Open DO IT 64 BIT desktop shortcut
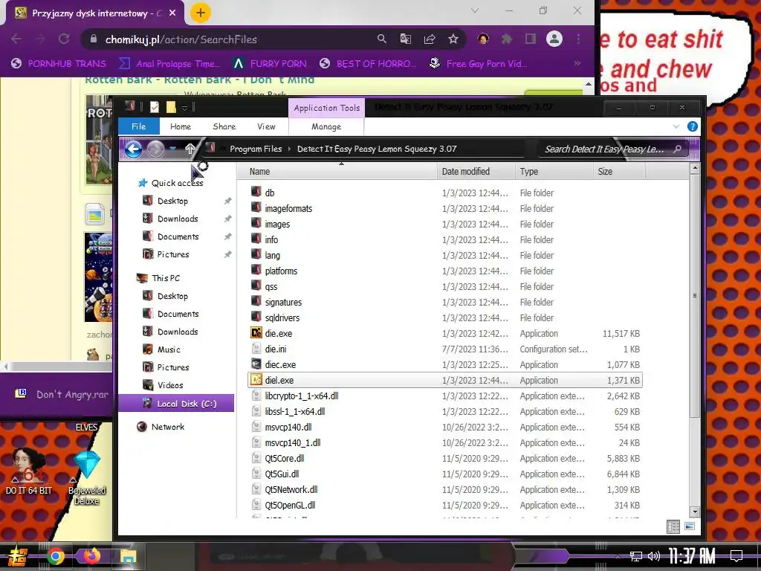Screen dimensions: 761x571 click(x=29, y=471)
